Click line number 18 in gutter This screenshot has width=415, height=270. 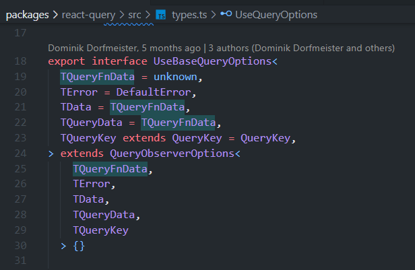(x=20, y=61)
